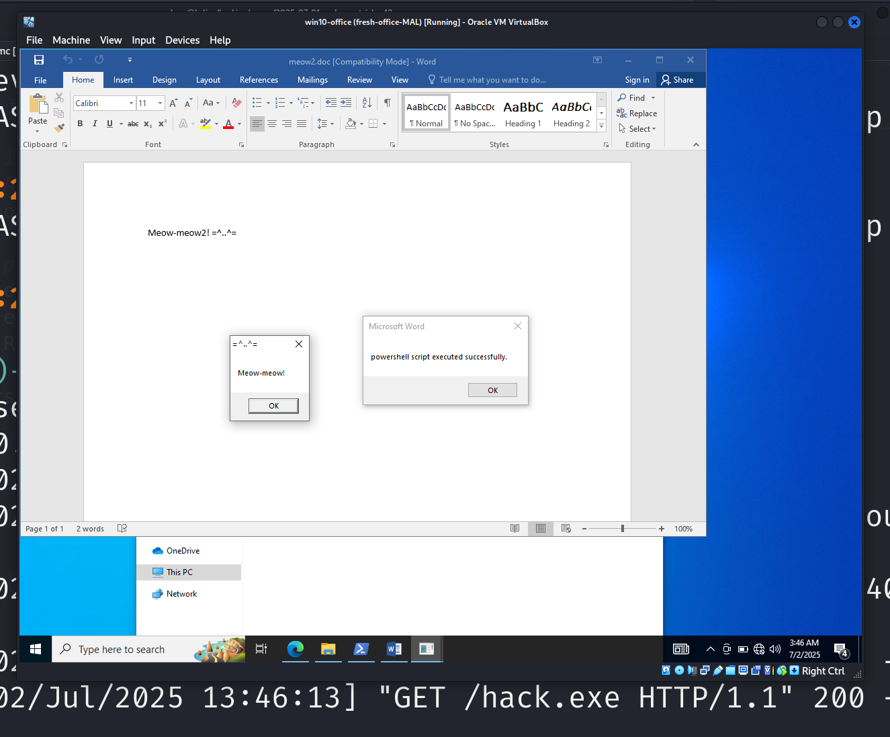Screen dimensions: 890x737
Task: Expand the line spacing dropdown
Action: pos(326,124)
